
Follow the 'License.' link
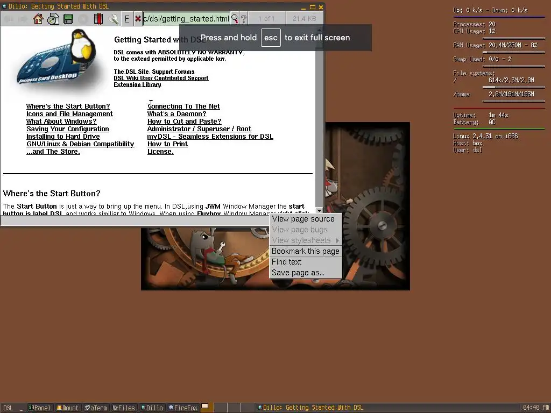click(160, 152)
